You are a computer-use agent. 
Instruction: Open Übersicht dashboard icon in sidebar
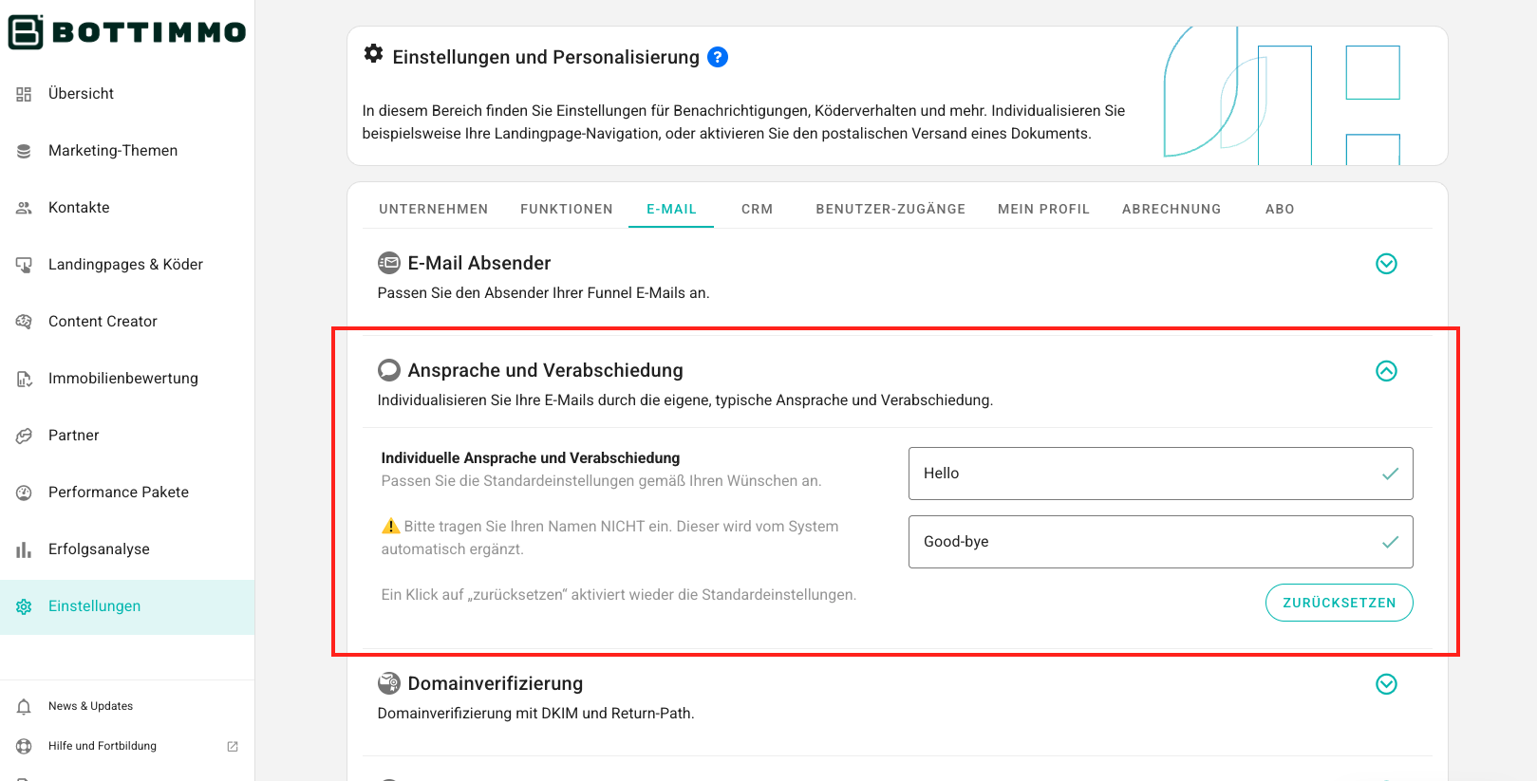(x=24, y=94)
